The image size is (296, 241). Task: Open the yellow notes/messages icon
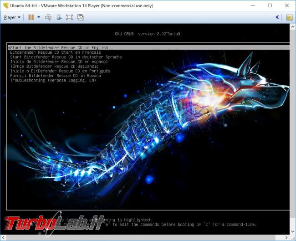coord(289,18)
